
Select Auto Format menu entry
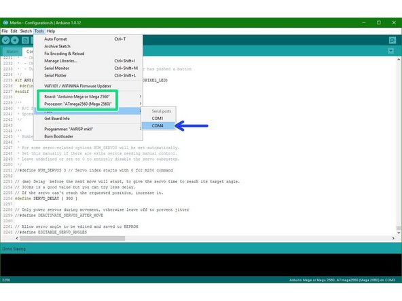click(x=88, y=39)
